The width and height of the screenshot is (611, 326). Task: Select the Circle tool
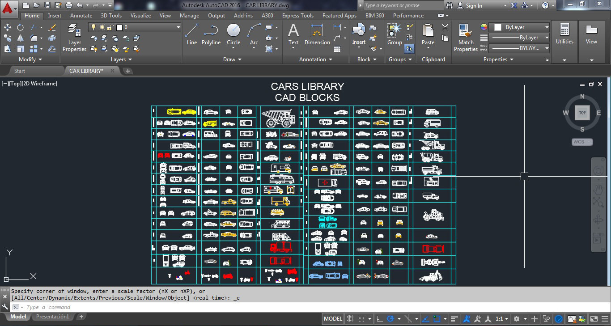233,34
